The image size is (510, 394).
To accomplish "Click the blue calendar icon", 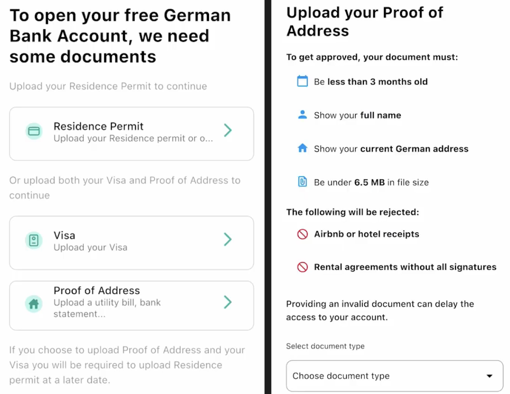I will pos(302,81).
